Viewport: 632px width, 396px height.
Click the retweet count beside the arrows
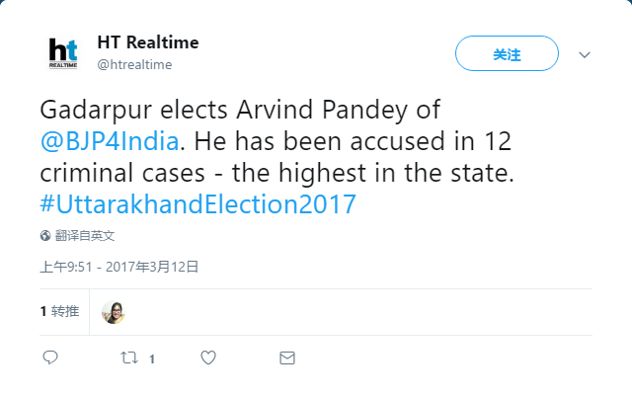pos(152,358)
